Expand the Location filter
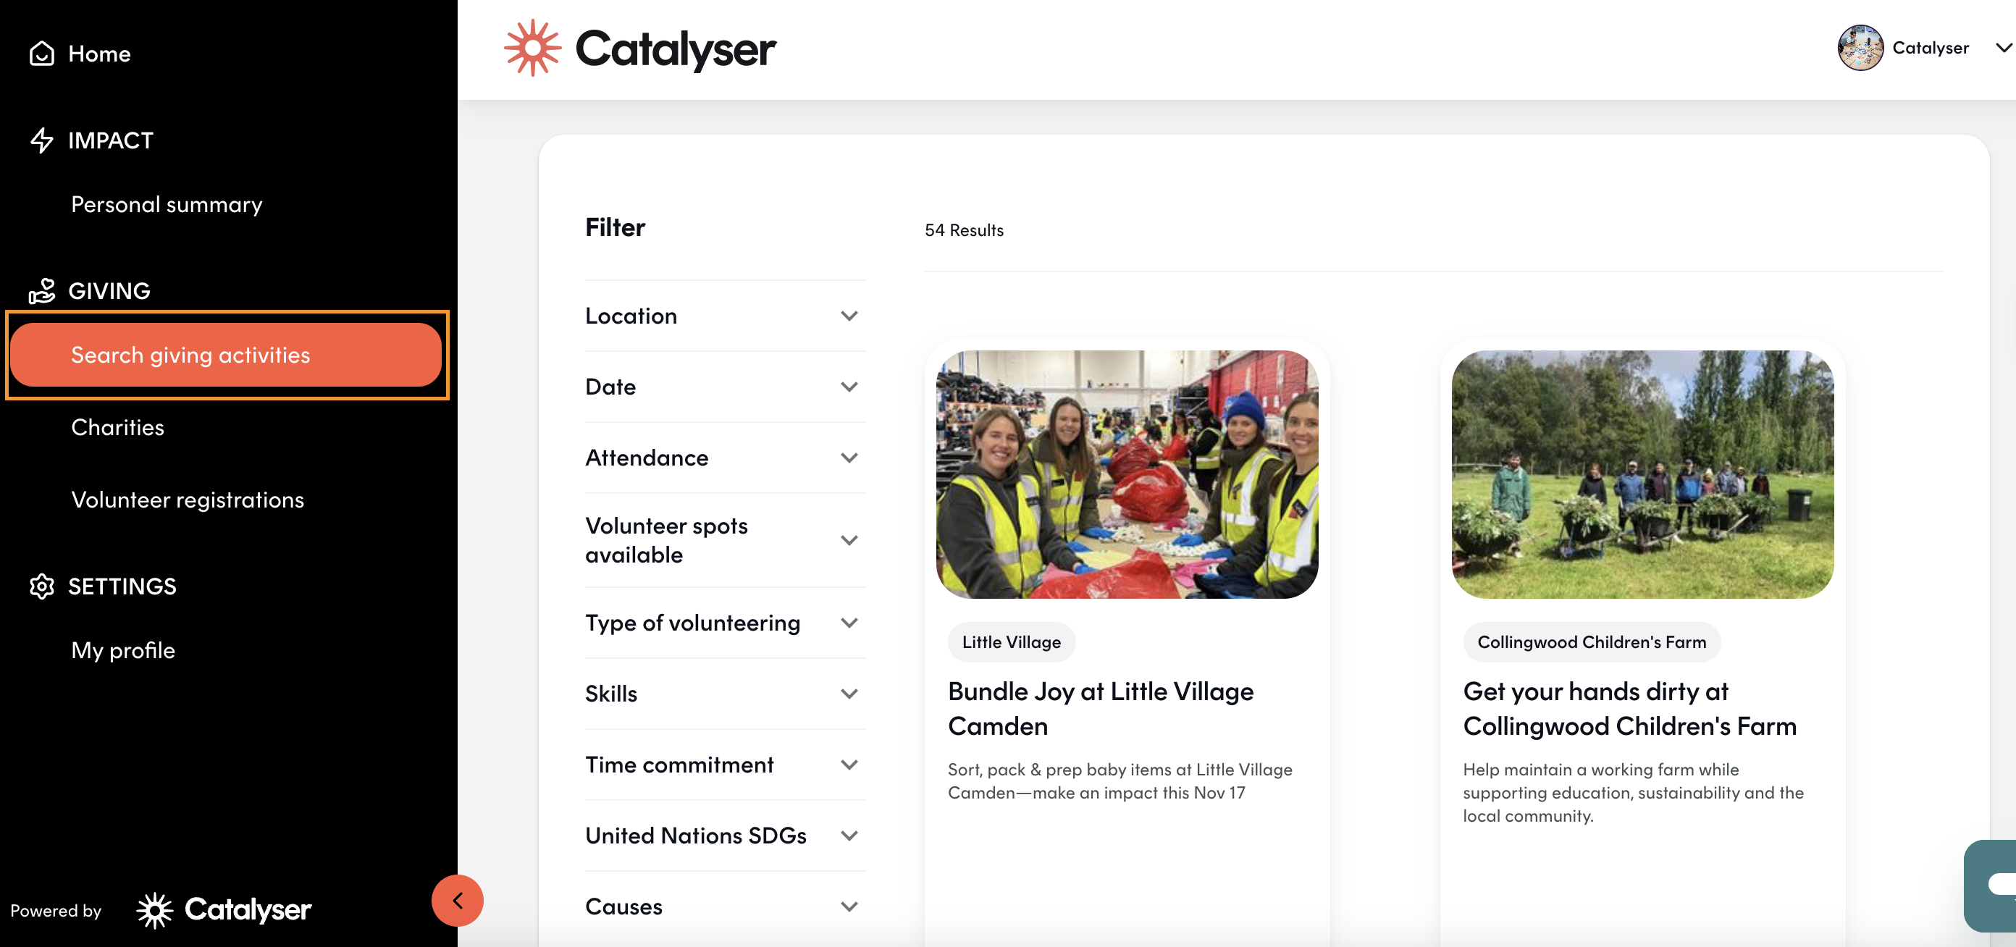Viewport: 2016px width, 947px height. 726,316
